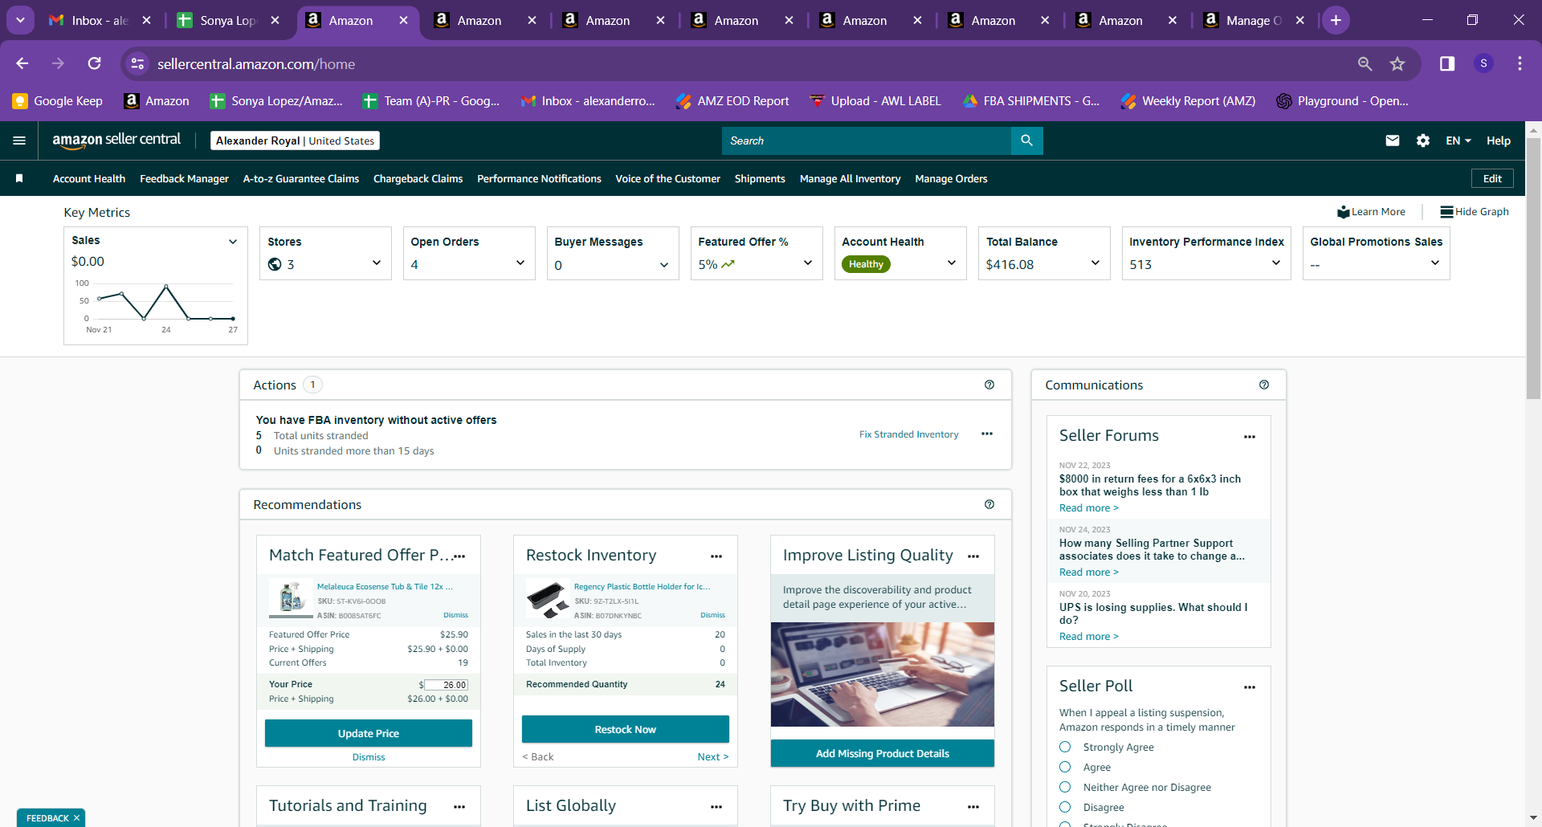Viewport: 1542px width, 827px height.
Task: Expand the Total Balance dropdown
Action: click(1095, 263)
